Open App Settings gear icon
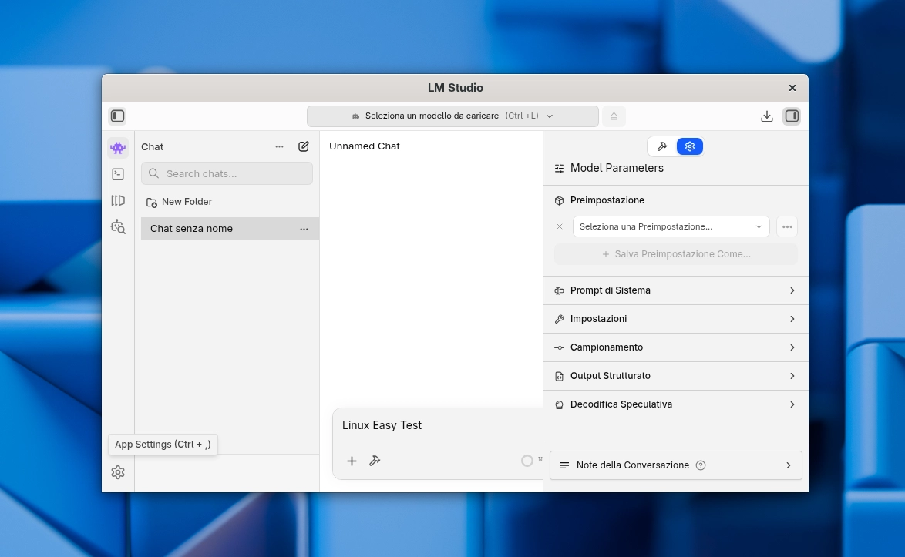This screenshot has width=905, height=557. pos(118,472)
